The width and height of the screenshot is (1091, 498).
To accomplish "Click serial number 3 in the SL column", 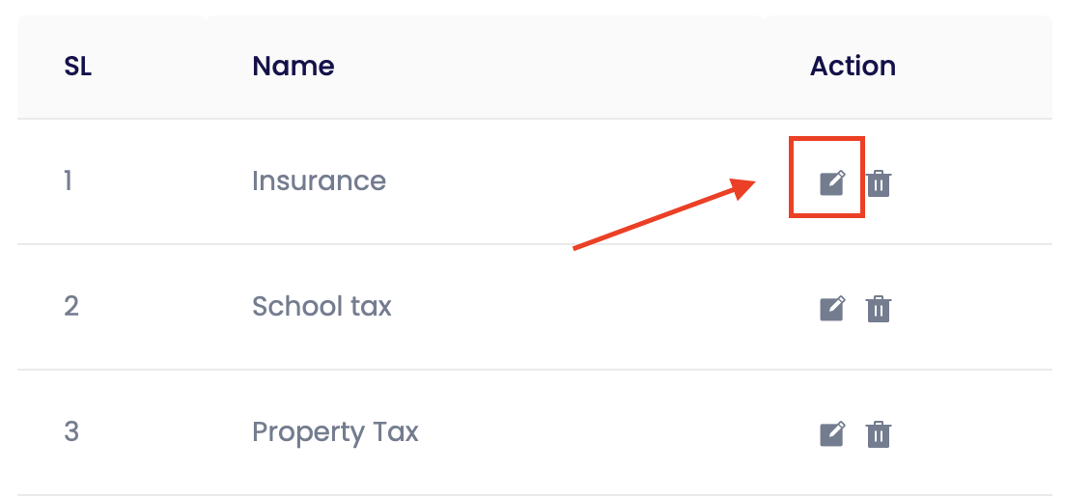I will [71, 432].
